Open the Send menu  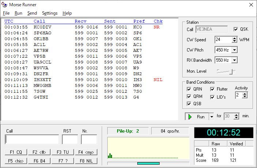pyautogui.click(x=32, y=13)
